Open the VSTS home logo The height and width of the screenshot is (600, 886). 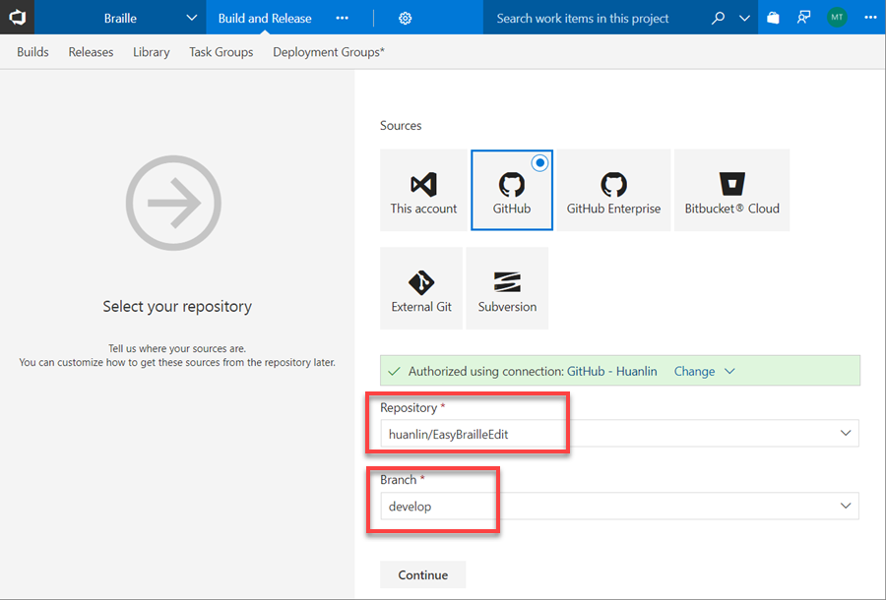[17, 18]
